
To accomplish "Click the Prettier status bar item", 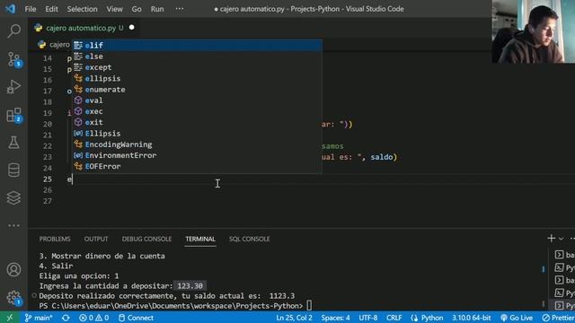I will point(559,318).
